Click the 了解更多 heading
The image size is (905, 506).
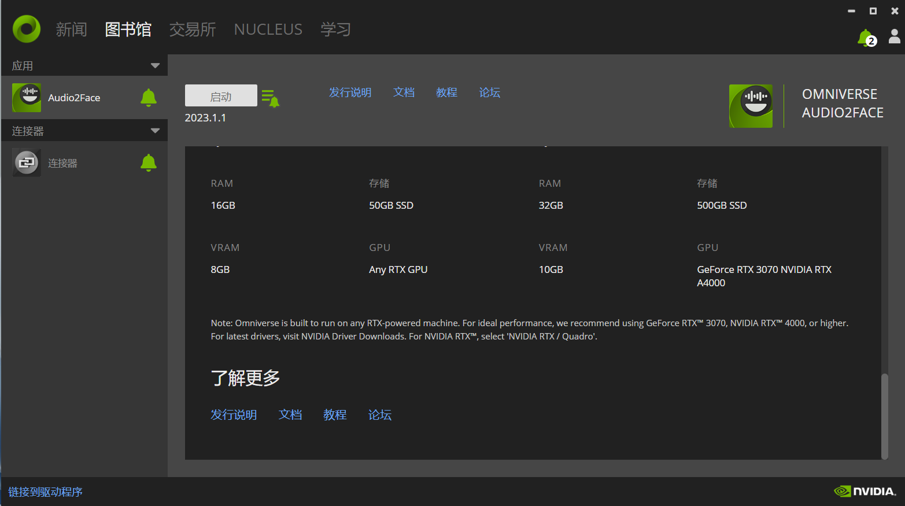coord(245,378)
